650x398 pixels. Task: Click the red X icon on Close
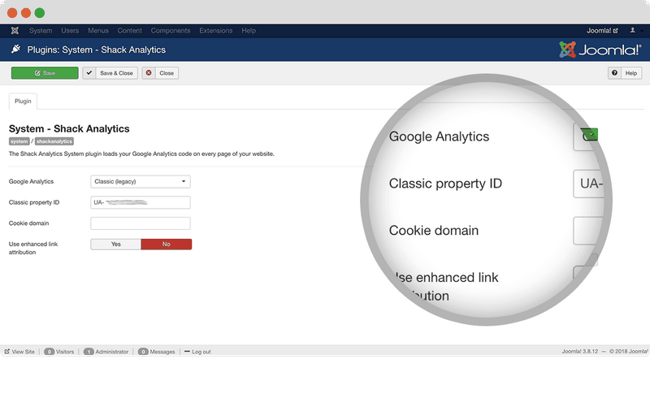pos(149,73)
